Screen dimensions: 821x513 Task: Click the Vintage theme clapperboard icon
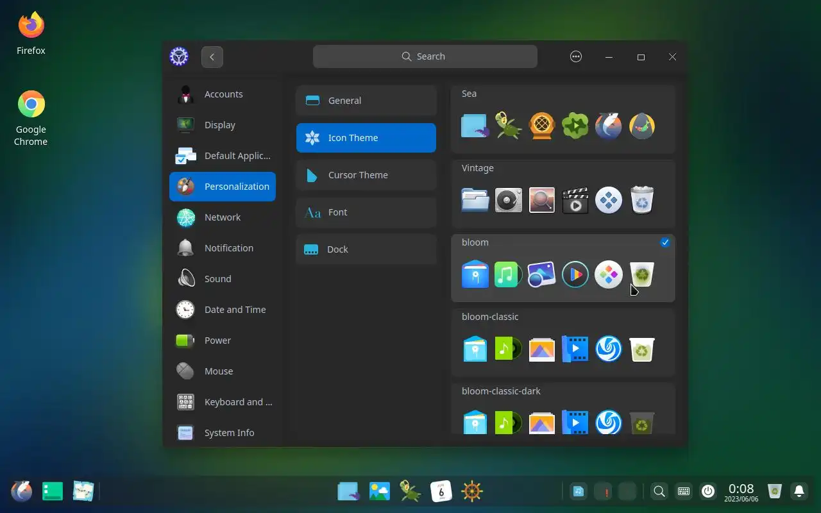[575, 200]
